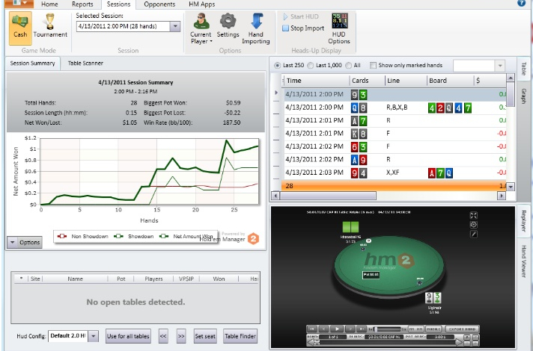
Task: Toggle the Stop Import option
Action: click(x=303, y=28)
